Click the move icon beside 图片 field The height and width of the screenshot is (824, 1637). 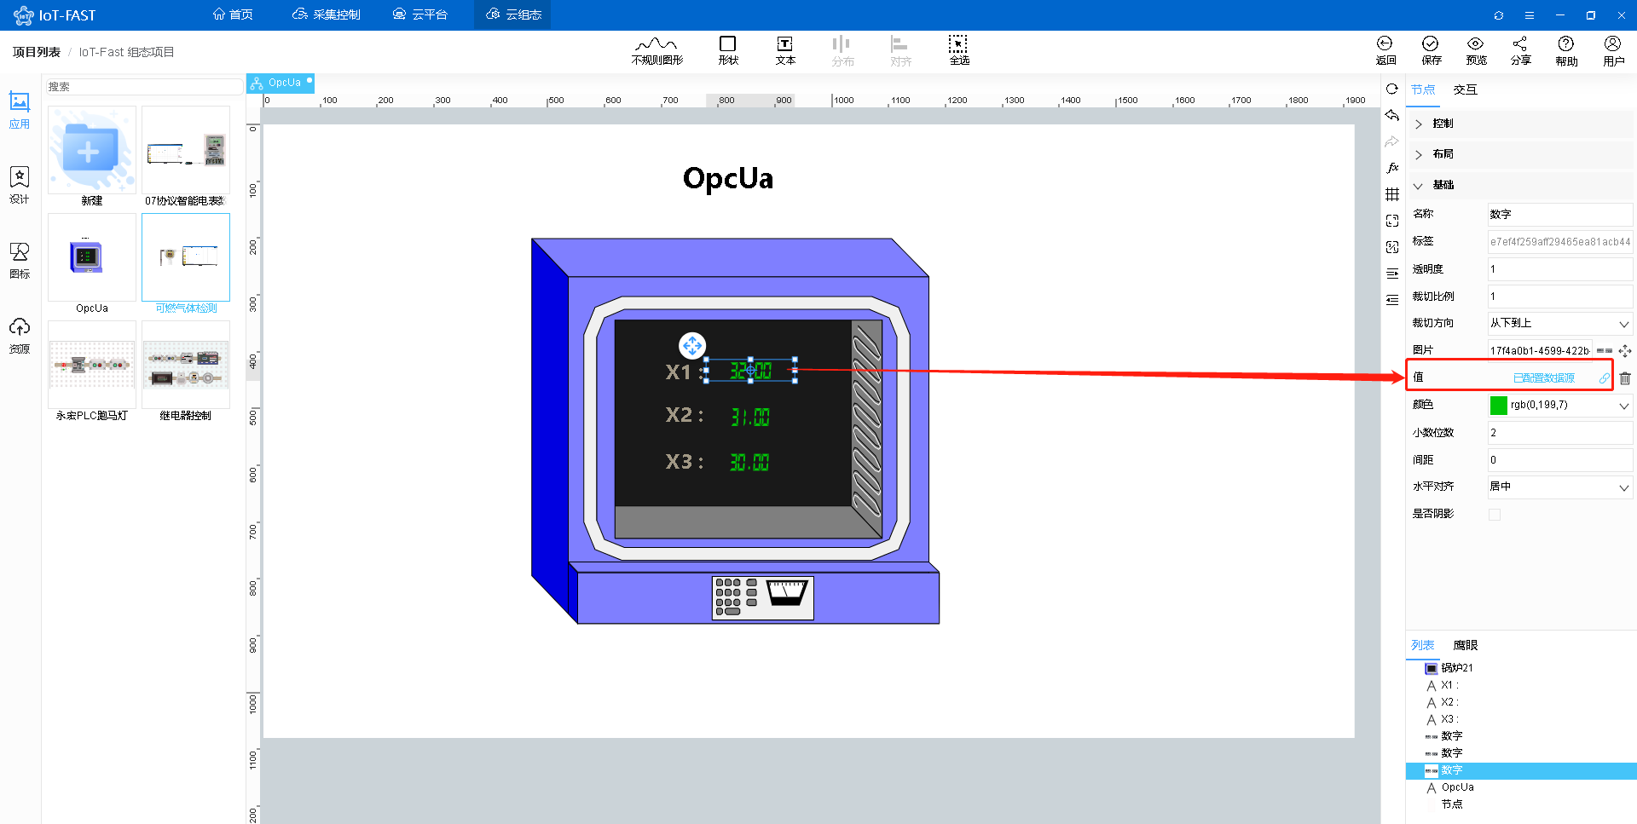[x=1625, y=351]
